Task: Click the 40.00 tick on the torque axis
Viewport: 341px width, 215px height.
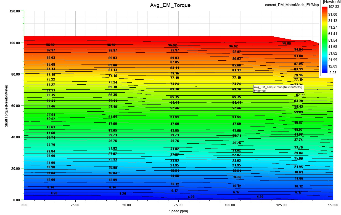Action: (16, 137)
